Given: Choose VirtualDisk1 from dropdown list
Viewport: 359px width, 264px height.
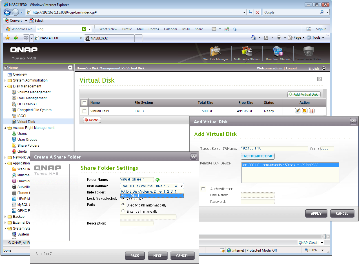Looking at the screenshot, I should [x=152, y=195].
